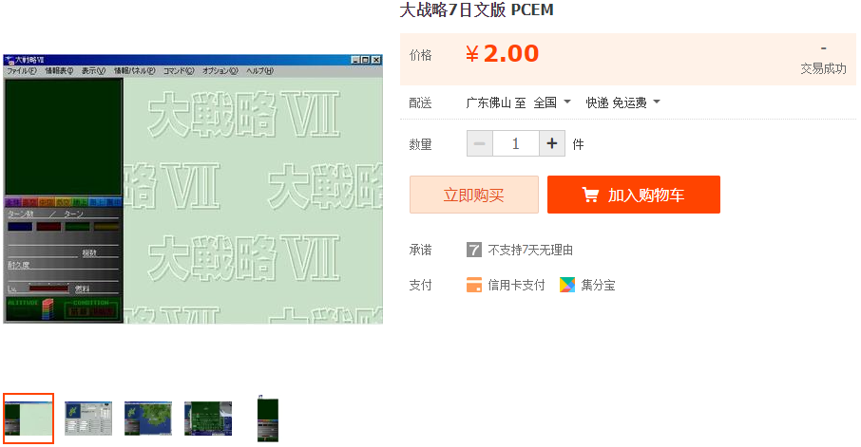Select the second thumbnail with gray settings dialog
861x447 pixels.
[88, 419]
